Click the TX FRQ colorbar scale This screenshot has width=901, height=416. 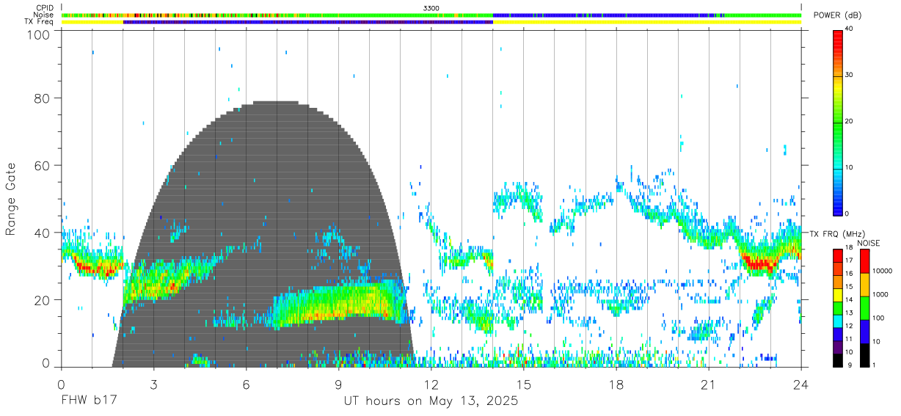tap(837, 307)
